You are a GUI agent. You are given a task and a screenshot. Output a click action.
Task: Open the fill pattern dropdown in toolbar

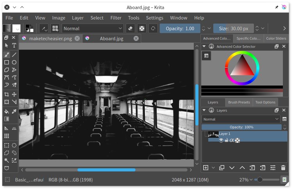pos(16,28)
